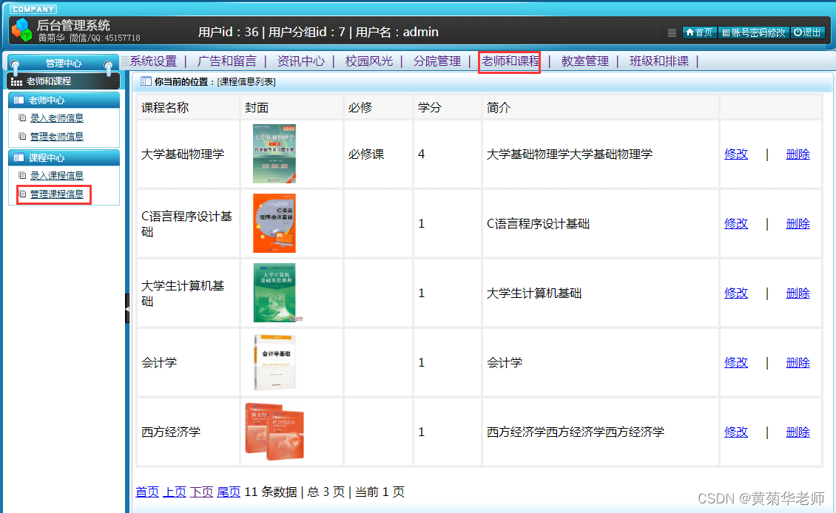The height and width of the screenshot is (513, 836).
Task: Click the colorful cube logo icon
Action: click(x=22, y=30)
